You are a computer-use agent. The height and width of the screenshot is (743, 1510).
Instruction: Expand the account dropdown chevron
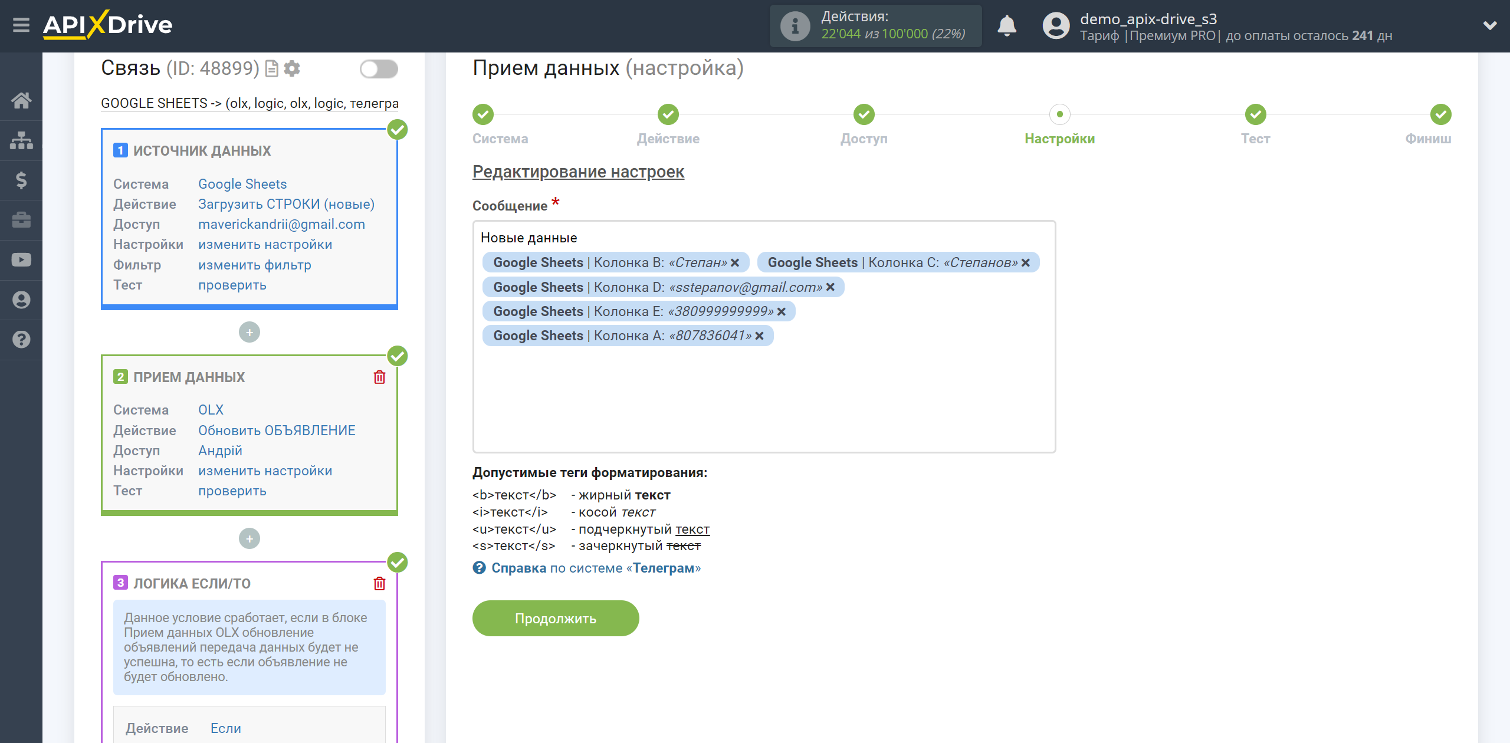pyautogui.click(x=1490, y=25)
